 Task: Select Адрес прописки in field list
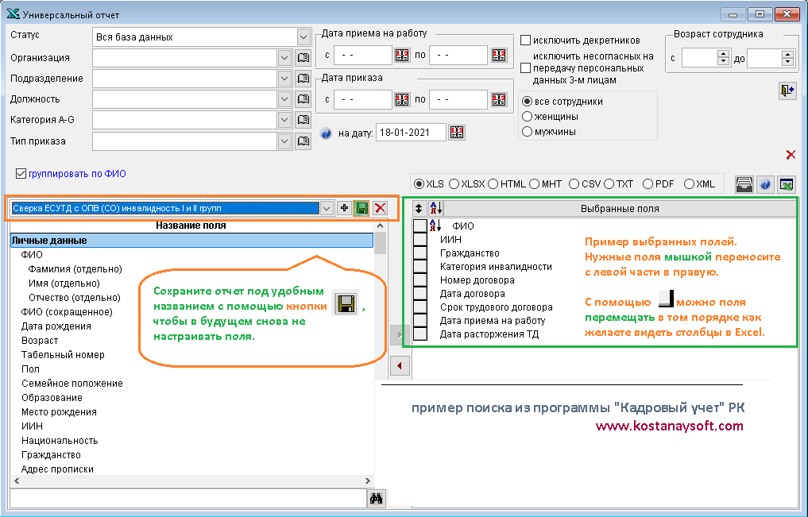57,469
